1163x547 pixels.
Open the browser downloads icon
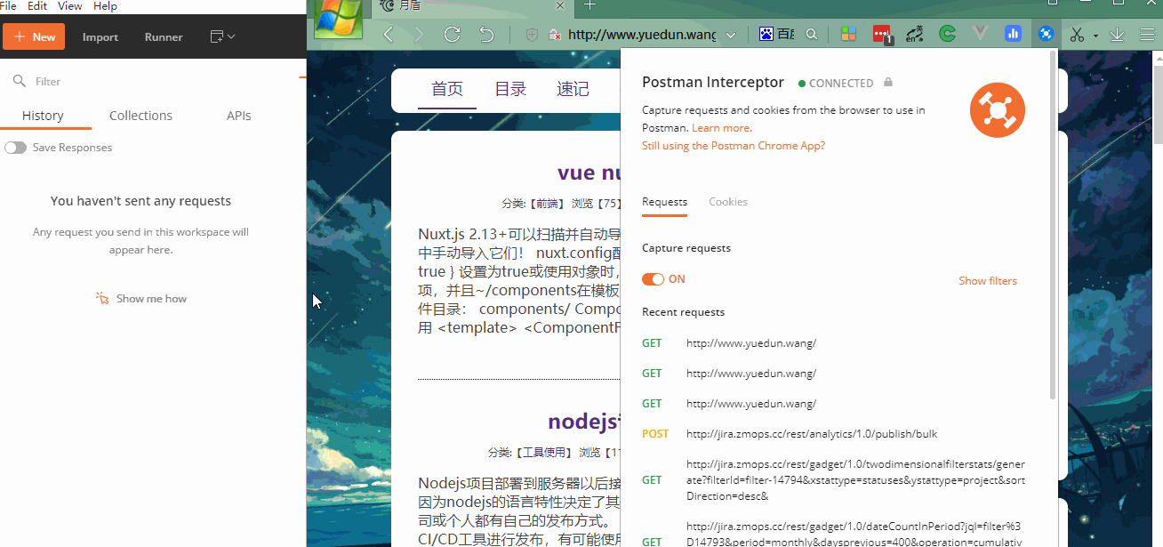click(x=1117, y=35)
